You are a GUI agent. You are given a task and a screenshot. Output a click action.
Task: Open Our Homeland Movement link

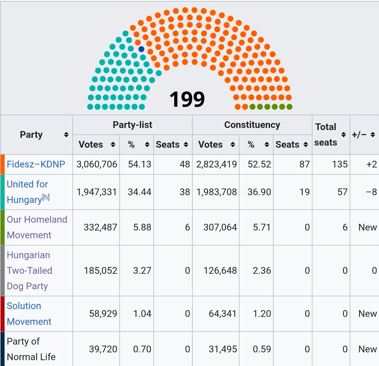tap(37, 227)
